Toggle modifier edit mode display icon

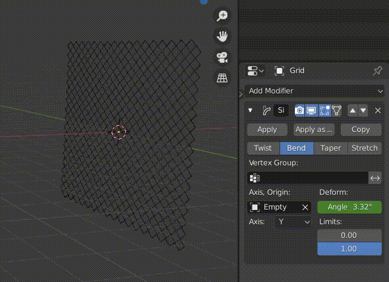pos(324,110)
